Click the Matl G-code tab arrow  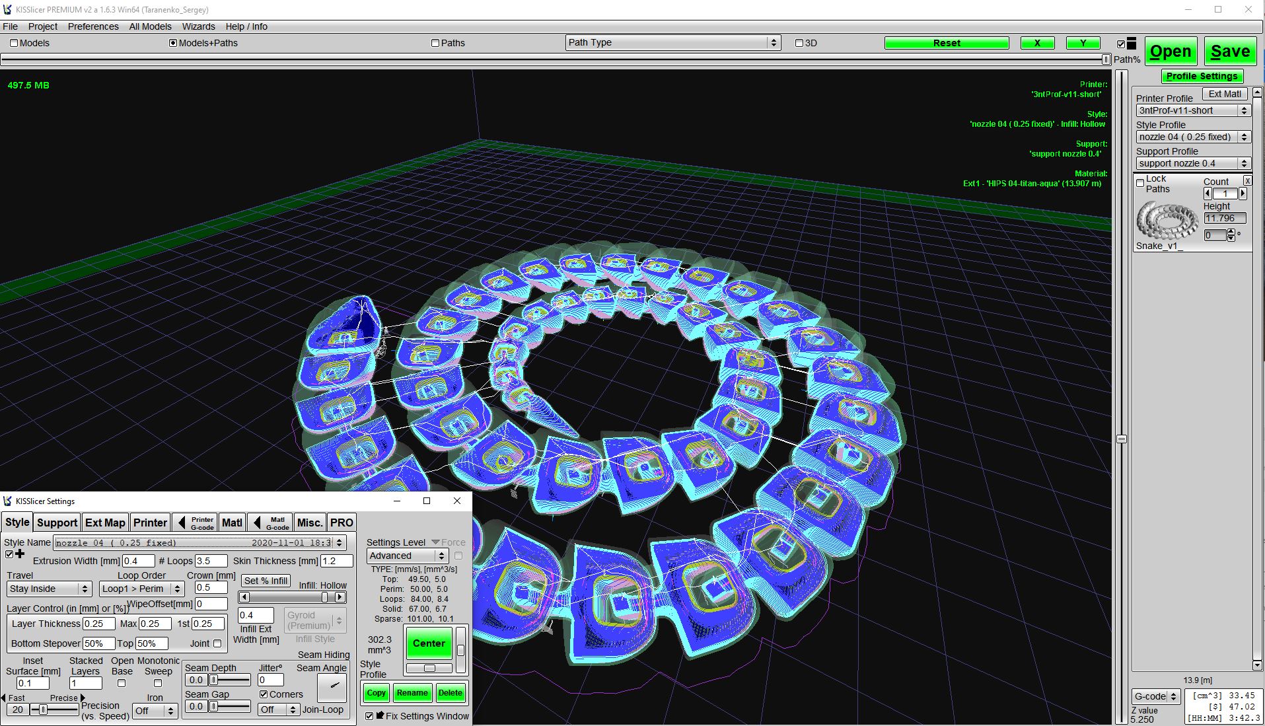[257, 523]
